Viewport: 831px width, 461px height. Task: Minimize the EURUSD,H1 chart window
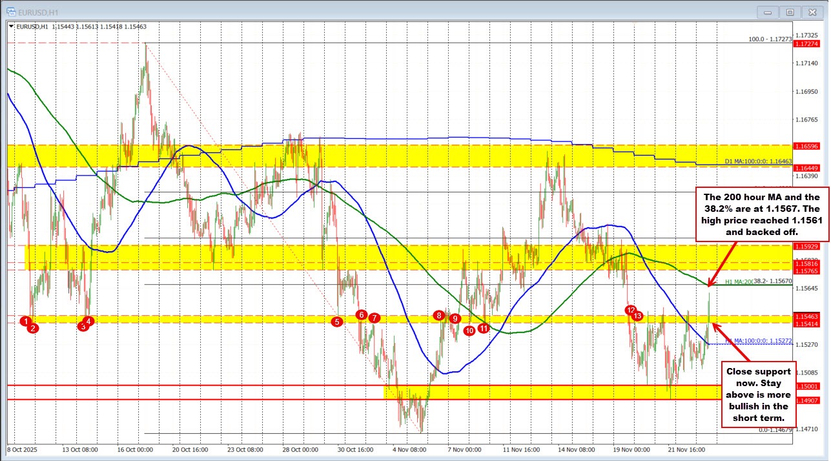tap(768, 12)
